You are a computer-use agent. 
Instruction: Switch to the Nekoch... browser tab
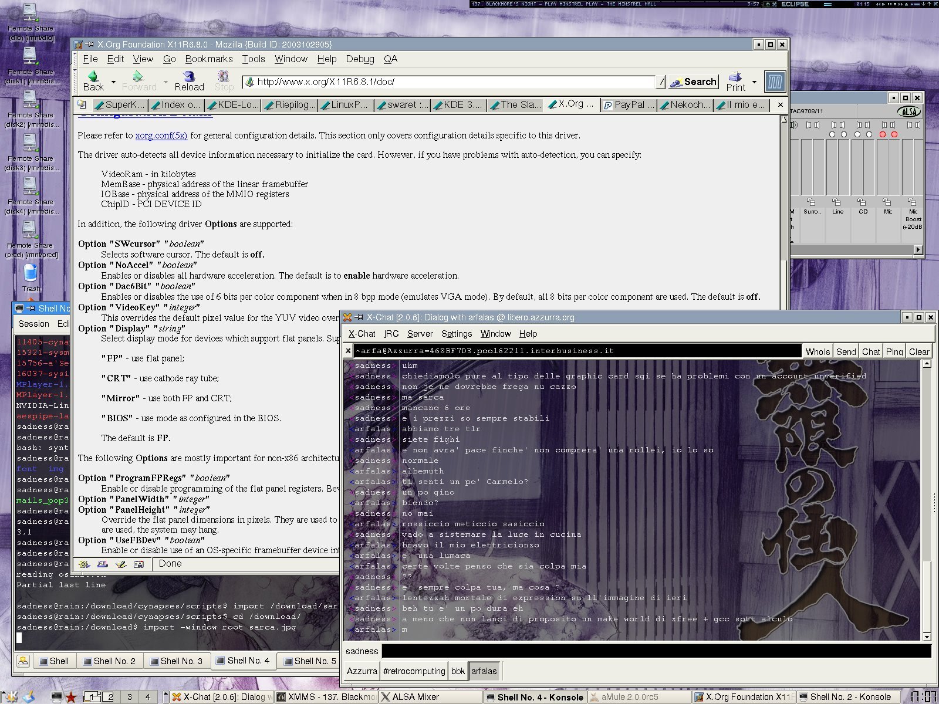pyautogui.click(x=684, y=105)
